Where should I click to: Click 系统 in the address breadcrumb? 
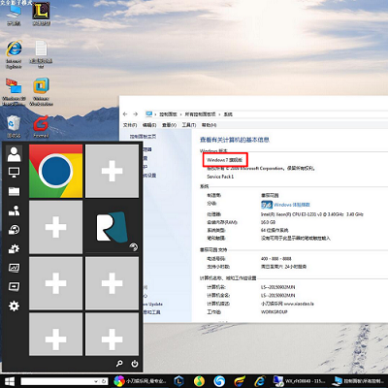[x=228, y=114]
